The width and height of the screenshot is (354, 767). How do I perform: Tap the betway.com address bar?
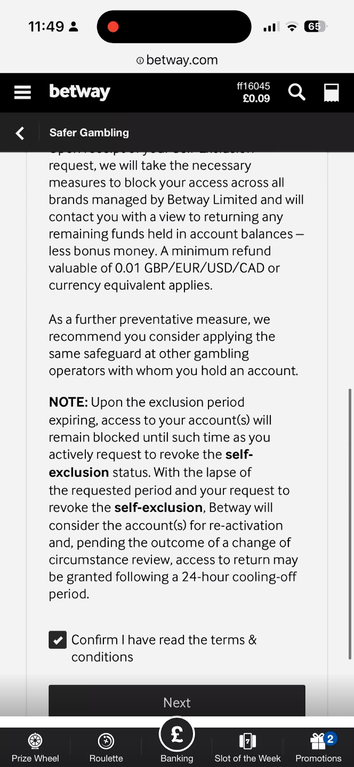coord(177,60)
